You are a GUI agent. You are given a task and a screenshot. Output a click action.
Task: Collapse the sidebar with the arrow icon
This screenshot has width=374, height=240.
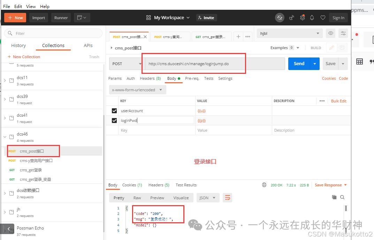pyautogui.click(x=9, y=229)
